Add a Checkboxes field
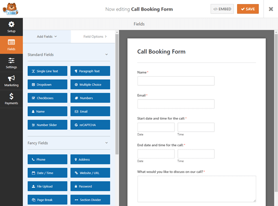 48,98
